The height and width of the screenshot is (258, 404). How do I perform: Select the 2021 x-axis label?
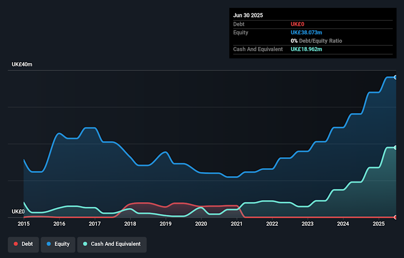pos(237,224)
